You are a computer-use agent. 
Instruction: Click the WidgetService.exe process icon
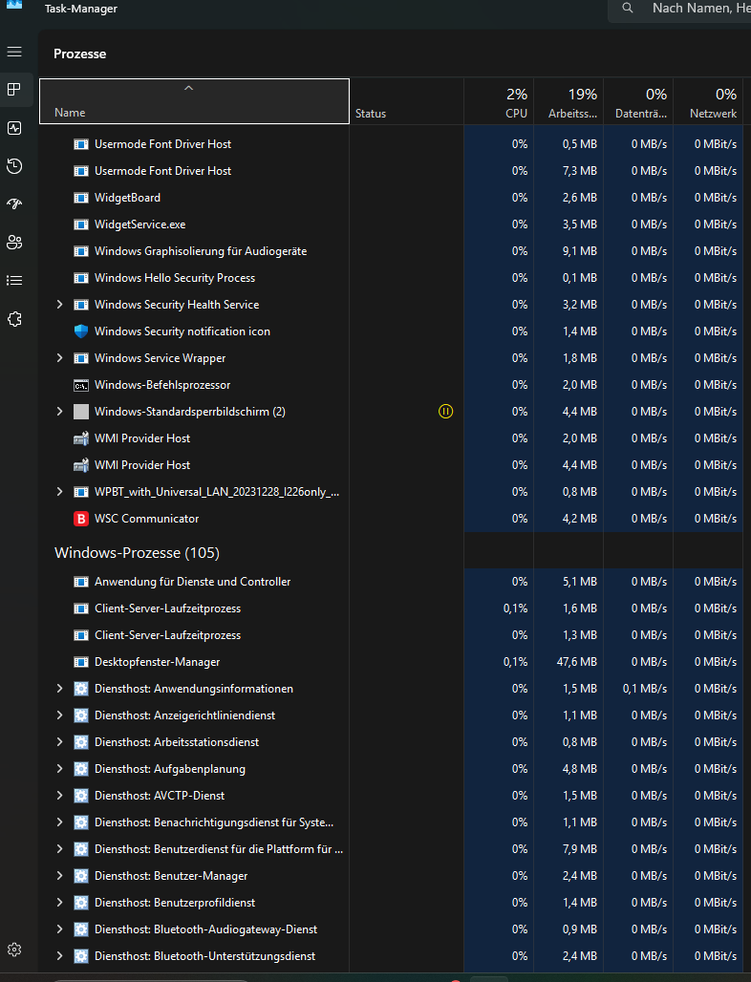[81, 224]
